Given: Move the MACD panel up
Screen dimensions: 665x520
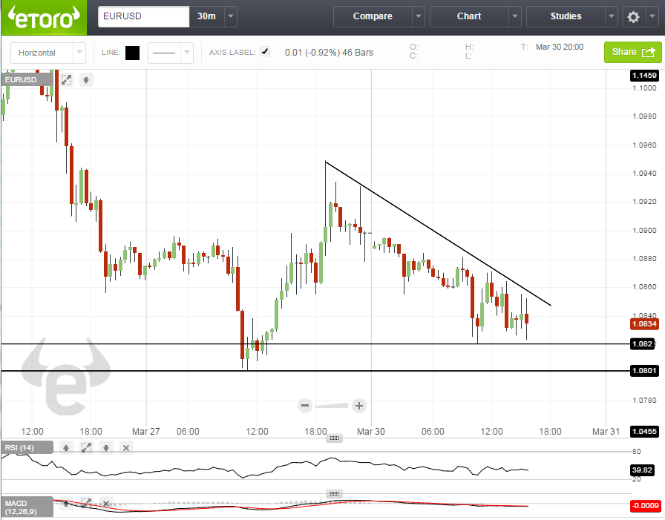Looking at the screenshot, I should point(66,504).
